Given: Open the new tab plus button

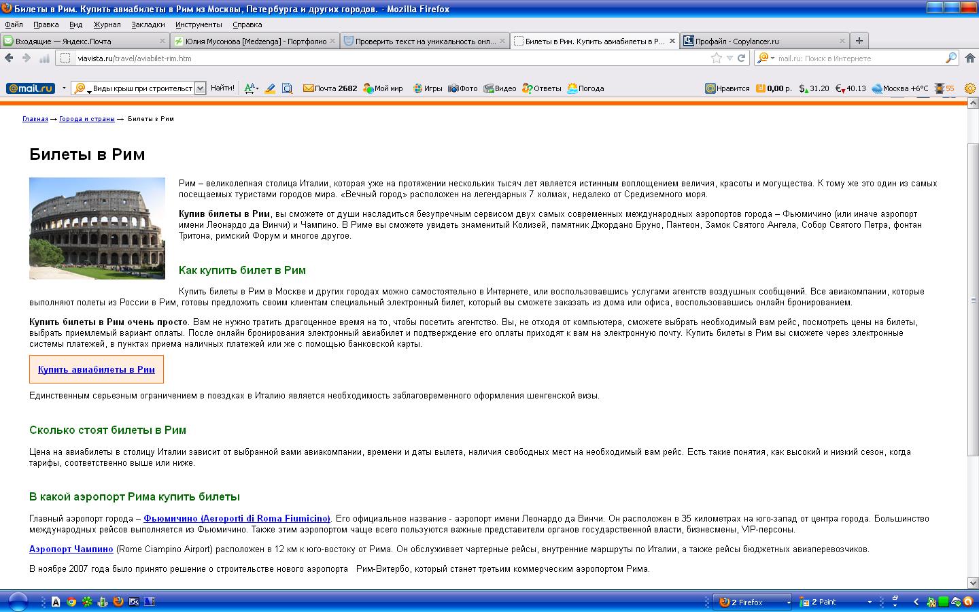Looking at the screenshot, I should coord(859,41).
